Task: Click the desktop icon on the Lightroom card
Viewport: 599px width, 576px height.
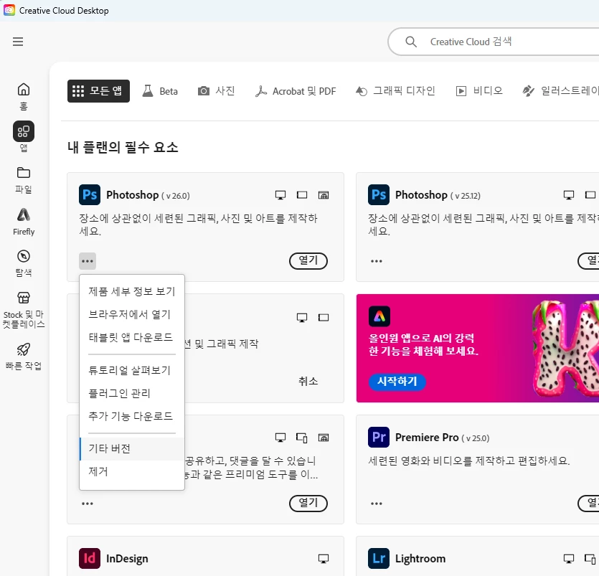Action: (569, 559)
